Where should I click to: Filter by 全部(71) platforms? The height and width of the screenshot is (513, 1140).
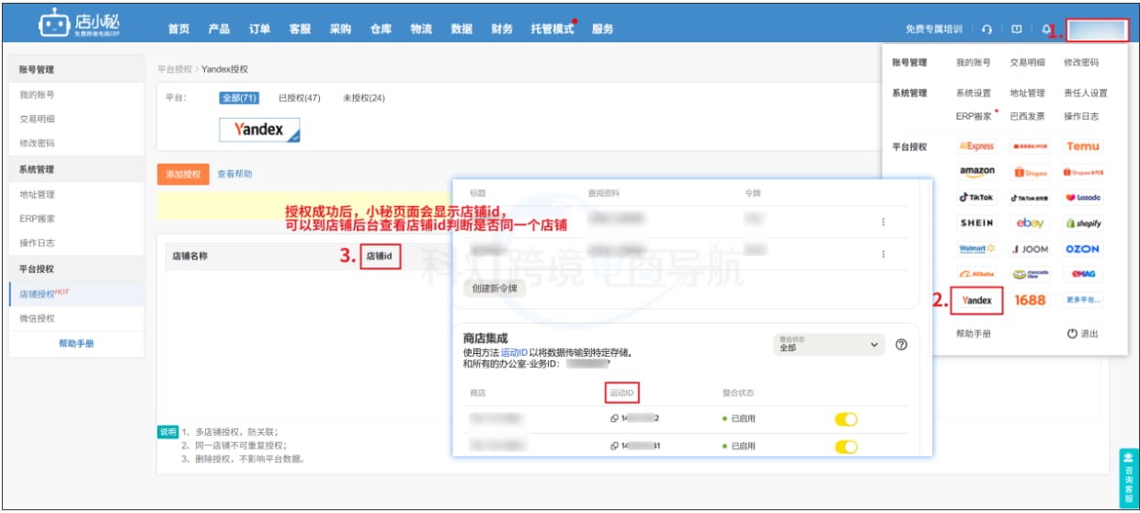point(239,97)
